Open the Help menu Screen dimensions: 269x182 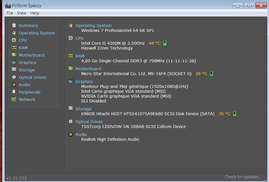pyautogui.click(x=35, y=13)
